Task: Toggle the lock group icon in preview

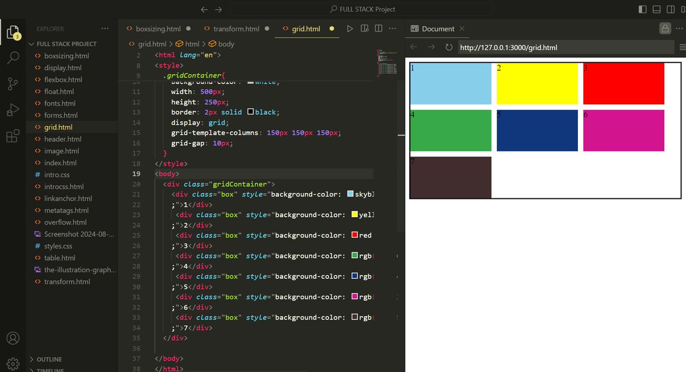Action: (665, 29)
